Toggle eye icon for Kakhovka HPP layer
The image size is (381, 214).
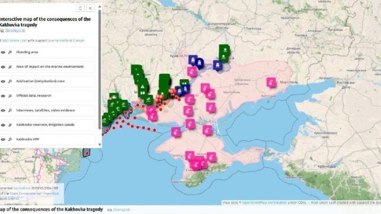point(3,139)
